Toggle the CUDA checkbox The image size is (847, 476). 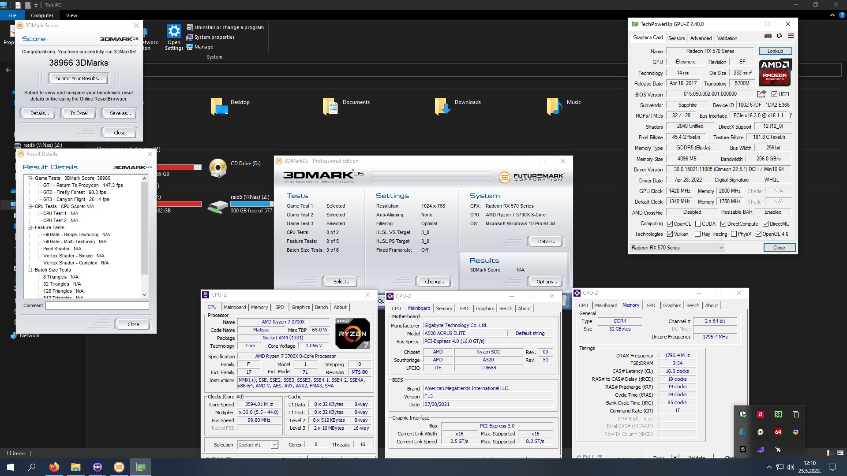[698, 224]
